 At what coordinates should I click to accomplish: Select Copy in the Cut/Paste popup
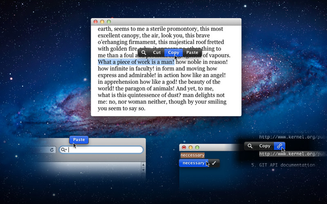click(173, 53)
